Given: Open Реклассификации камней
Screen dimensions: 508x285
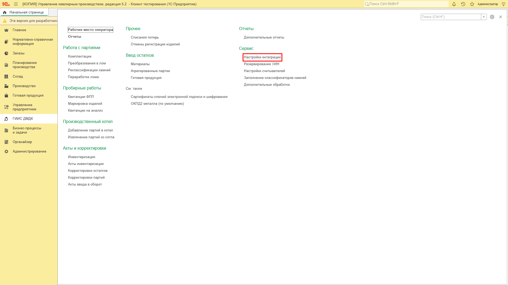Looking at the screenshot, I should pos(89,70).
